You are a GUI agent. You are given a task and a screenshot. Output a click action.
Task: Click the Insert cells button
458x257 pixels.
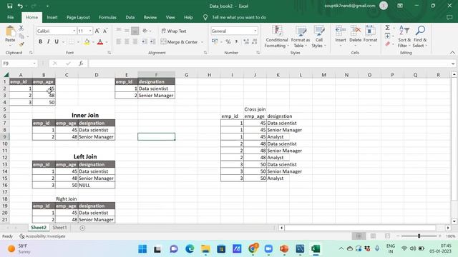click(x=341, y=34)
